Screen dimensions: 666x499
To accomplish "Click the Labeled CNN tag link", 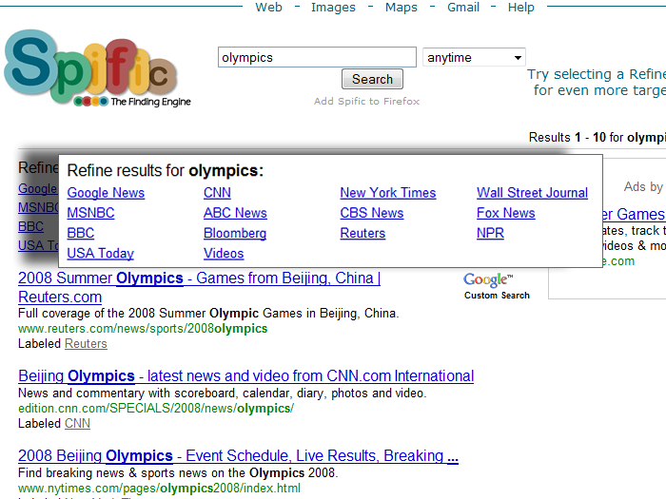I will pos(77,424).
